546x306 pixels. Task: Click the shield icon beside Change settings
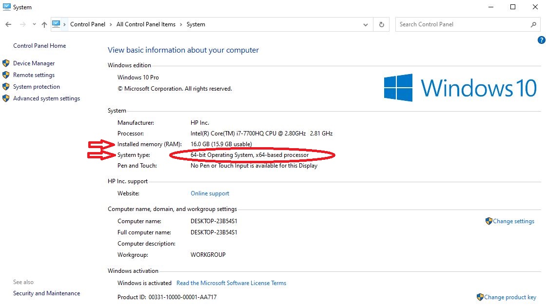coord(488,221)
